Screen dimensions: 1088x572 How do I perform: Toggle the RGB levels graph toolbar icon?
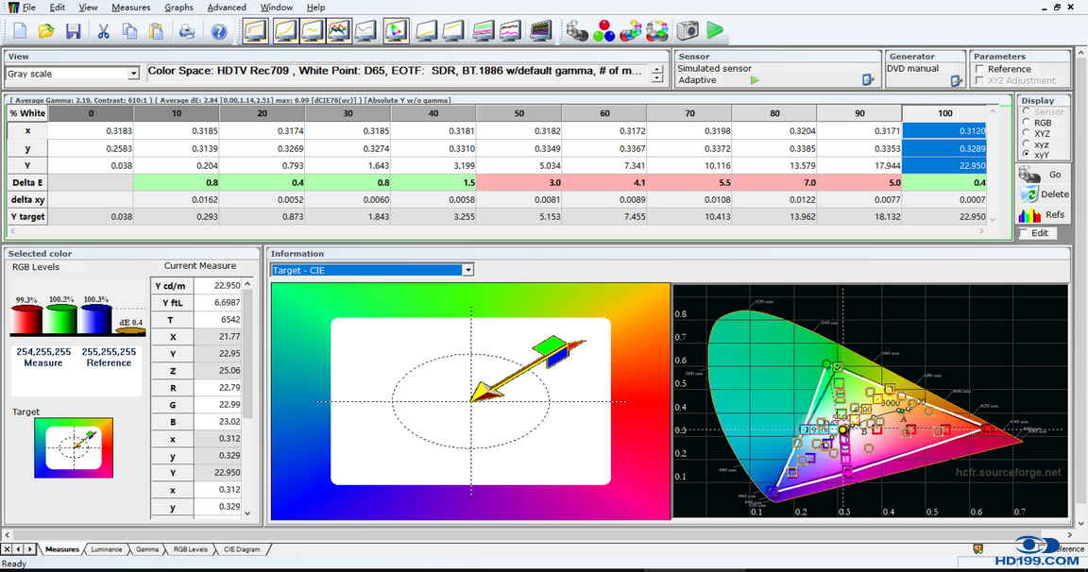pos(339,30)
